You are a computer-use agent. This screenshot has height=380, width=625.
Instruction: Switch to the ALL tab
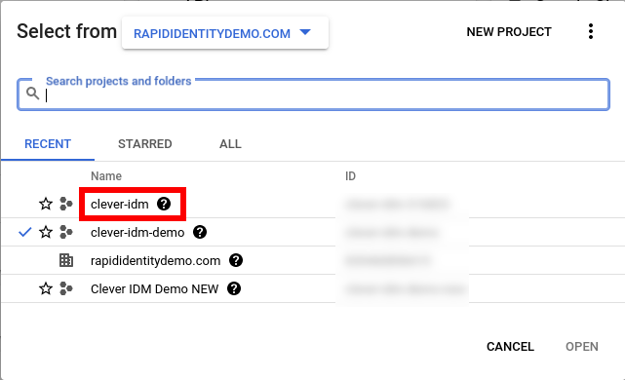(x=230, y=144)
